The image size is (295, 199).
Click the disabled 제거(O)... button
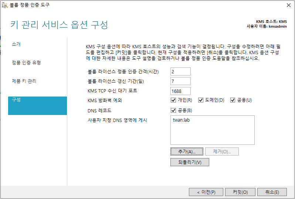click(x=222, y=151)
